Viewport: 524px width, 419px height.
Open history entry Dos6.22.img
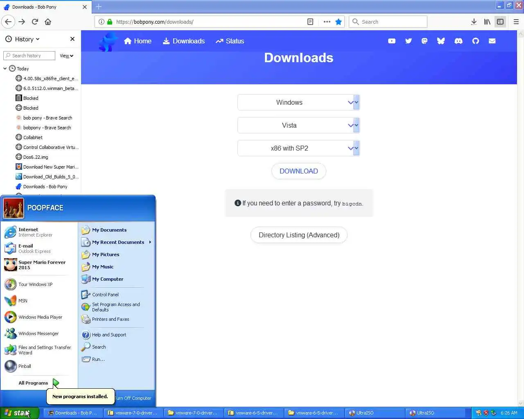coord(35,157)
